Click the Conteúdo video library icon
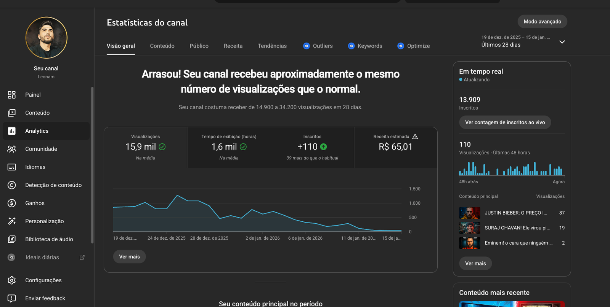Image resolution: width=610 pixels, height=307 pixels. click(x=12, y=113)
